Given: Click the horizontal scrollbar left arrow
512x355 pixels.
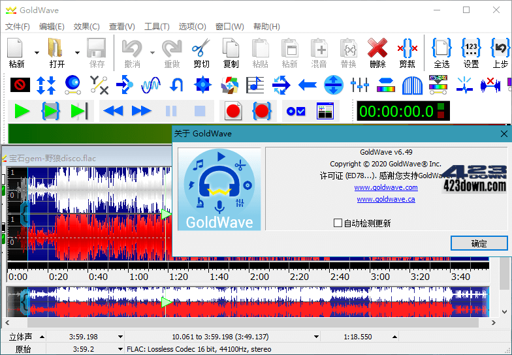Looking at the screenshot, I should (x=8, y=322).
